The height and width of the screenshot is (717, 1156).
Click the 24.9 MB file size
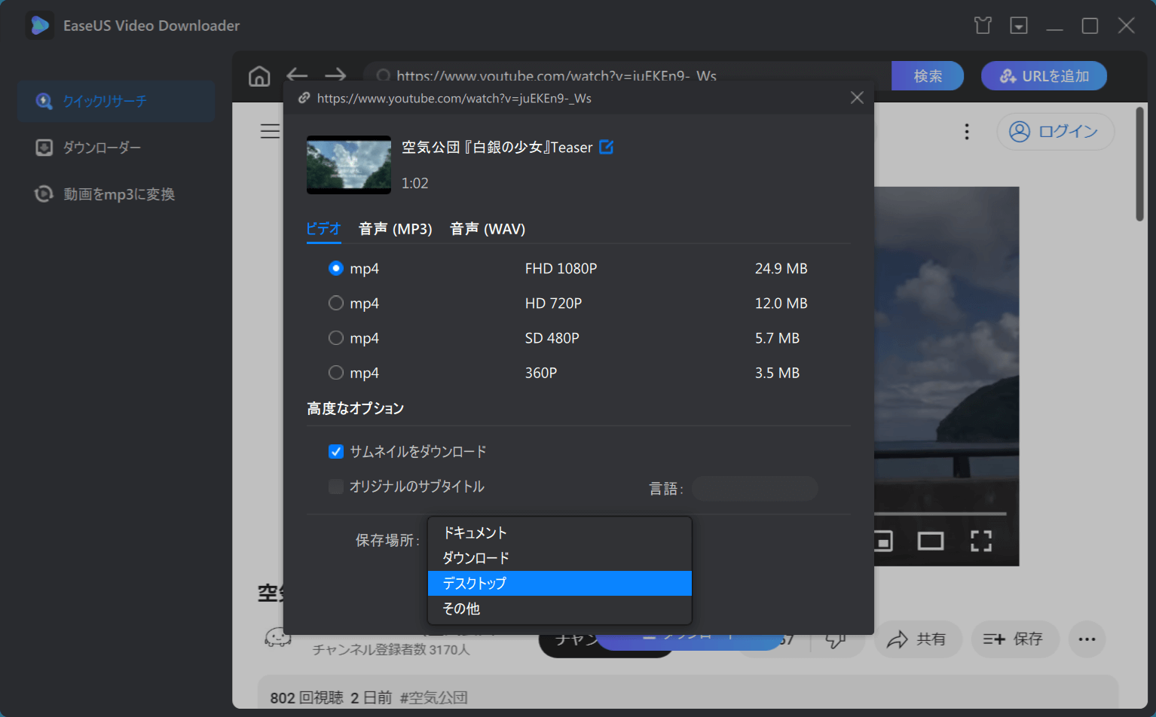[781, 268]
